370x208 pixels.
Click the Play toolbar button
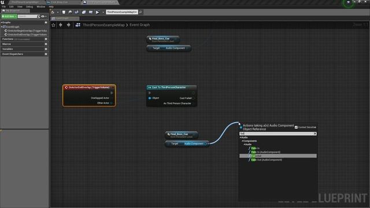click(x=98, y=12)
